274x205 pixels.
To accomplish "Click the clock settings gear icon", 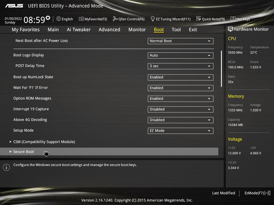I will [x=48, y=18].
